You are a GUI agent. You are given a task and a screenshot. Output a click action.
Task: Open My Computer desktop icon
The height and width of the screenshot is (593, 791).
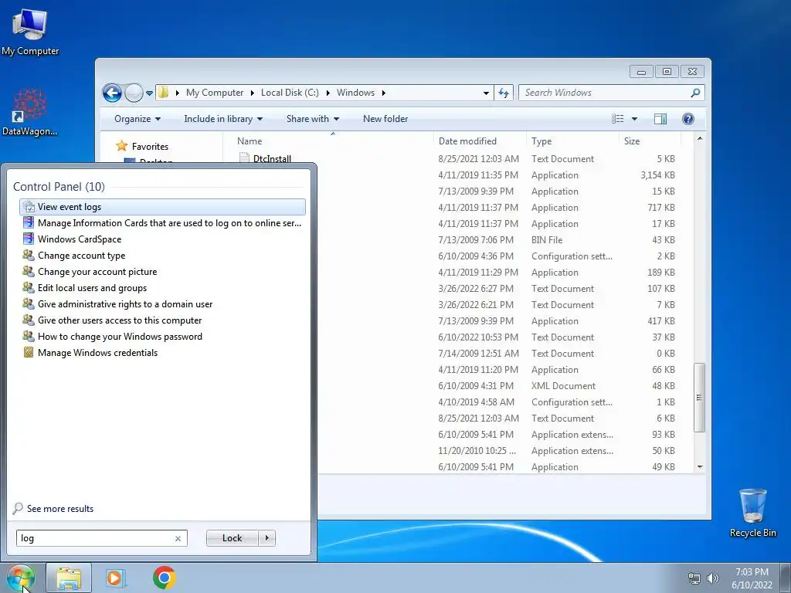(x=30, y=32)
